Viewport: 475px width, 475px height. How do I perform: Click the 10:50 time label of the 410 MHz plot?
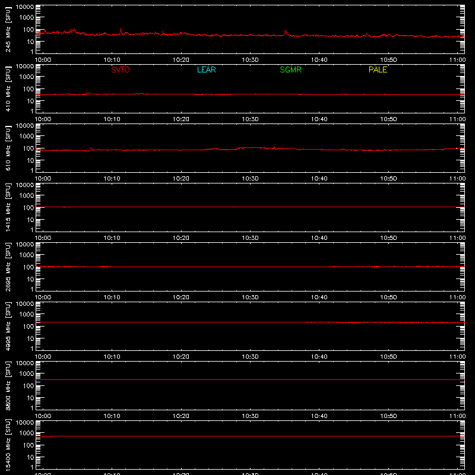point(388,119)
